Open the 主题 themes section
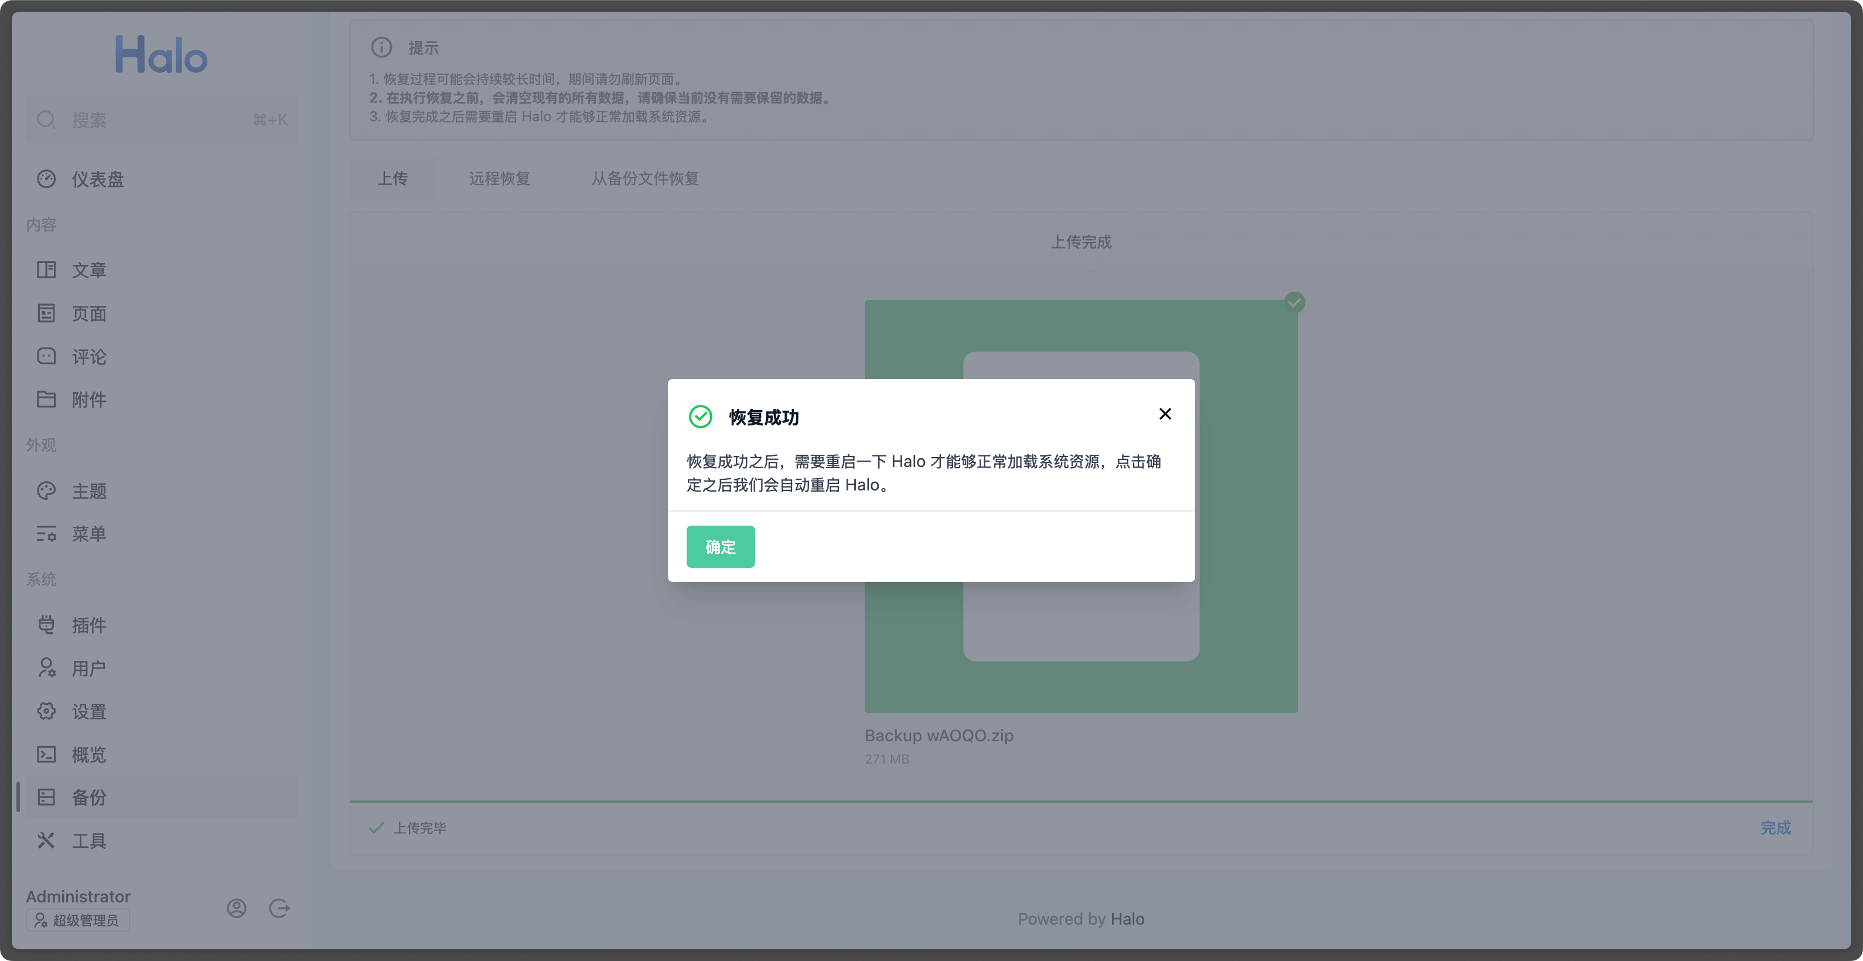 click(x=46, y=490)
